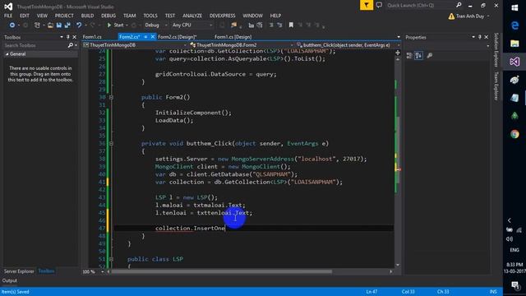Open the ThuyetTrinhMongoDB.Form2 class dropdown
This screenshot has height=296, width=526.
[242, 45]
